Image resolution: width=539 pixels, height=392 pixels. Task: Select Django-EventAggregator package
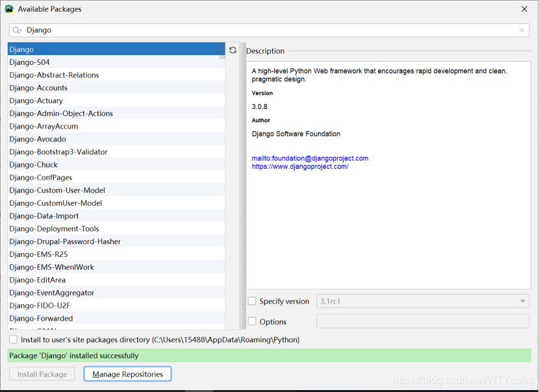click(x=116, y=293)
